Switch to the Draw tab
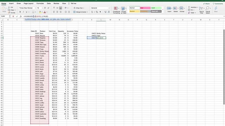 click(x=19, y=3)
